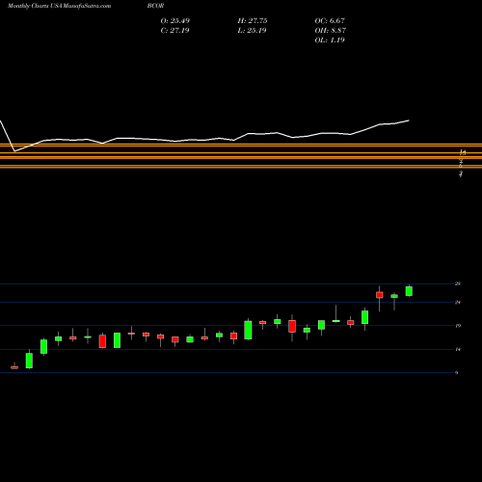Click the price axis label 9
Viewport: 482px width, 482px height.
pos(457,373)
